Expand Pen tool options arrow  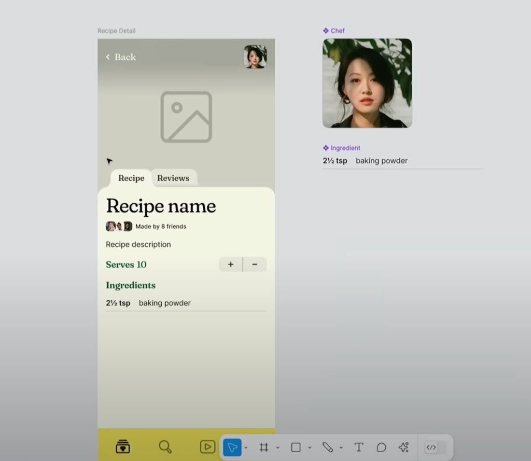(x=341, y=448)
